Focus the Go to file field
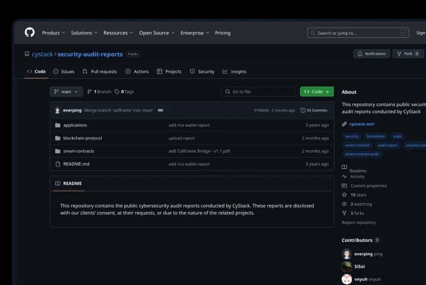The width and height of the screenshot is (426, 285). [x=258, y=92]
